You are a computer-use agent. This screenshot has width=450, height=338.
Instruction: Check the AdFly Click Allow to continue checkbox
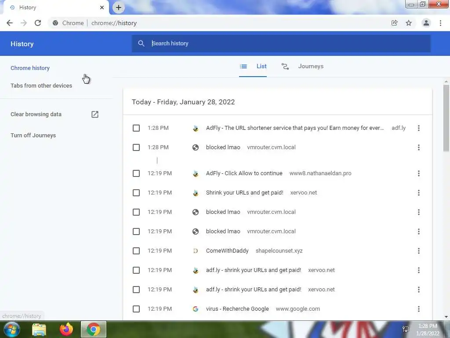pyautogui.click(x=136, y=173)
